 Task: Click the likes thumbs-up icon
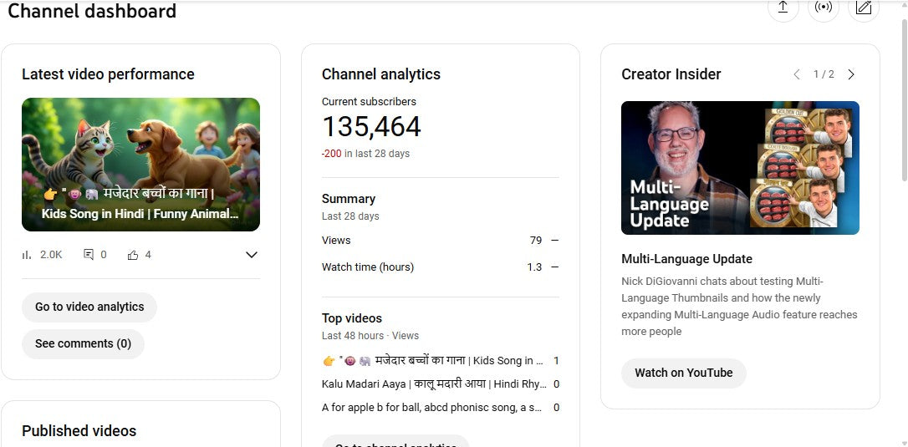click(x=133, y=255)
